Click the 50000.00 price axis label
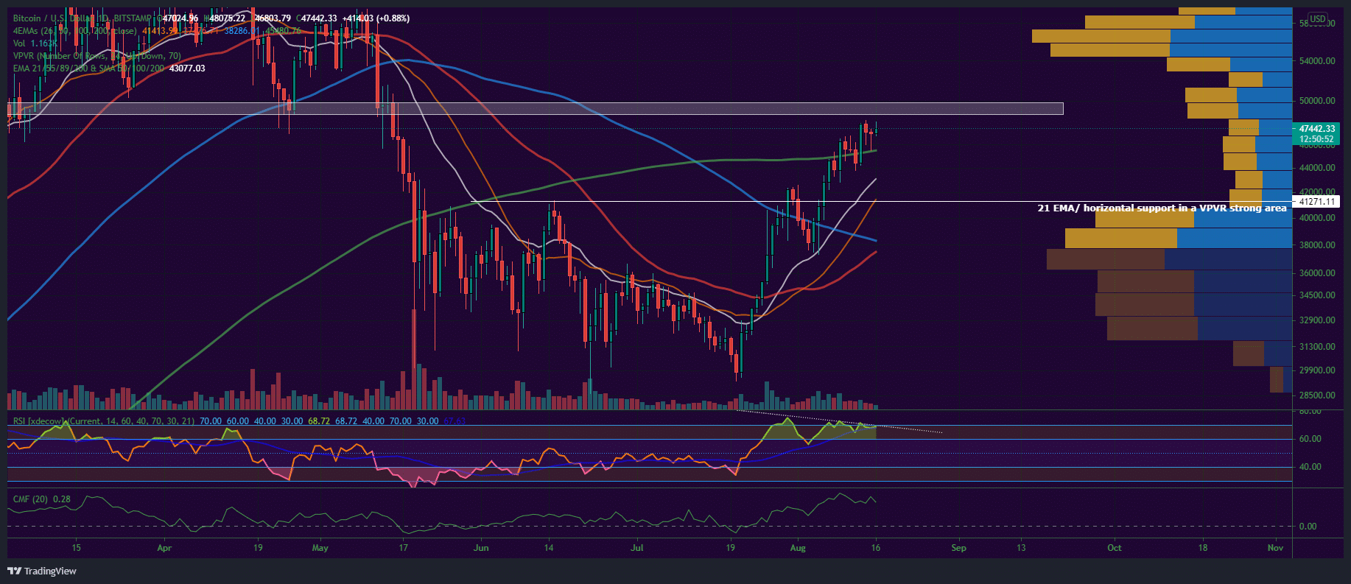Viewport: 1351px width, 584px height. [x=1317, y=101]
